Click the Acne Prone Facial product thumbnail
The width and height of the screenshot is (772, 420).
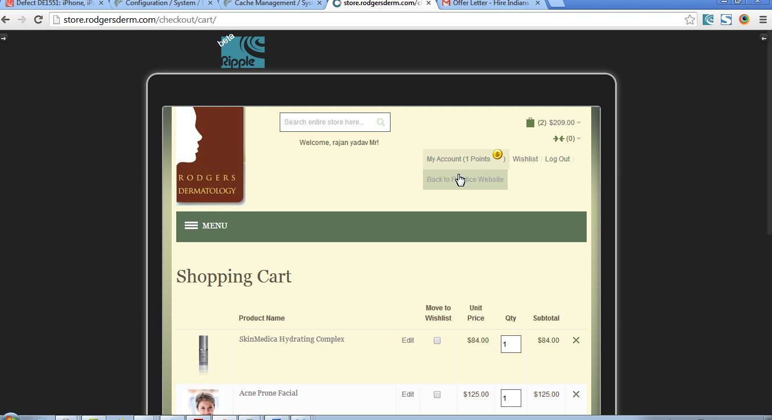204,402
